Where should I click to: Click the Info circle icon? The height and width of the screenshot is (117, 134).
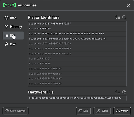pyautogui.click(x=6, y=18)
